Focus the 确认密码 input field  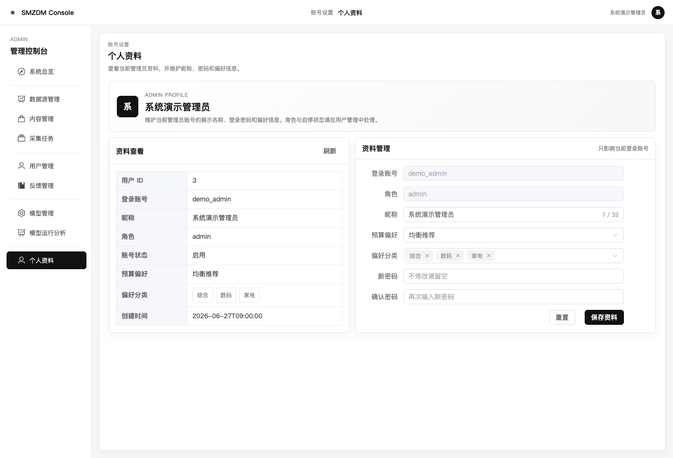(x=513, y=297)
